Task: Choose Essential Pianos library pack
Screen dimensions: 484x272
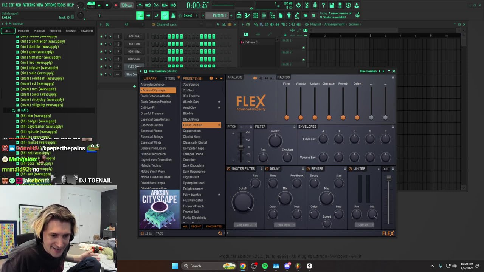Action: [151, 131]
